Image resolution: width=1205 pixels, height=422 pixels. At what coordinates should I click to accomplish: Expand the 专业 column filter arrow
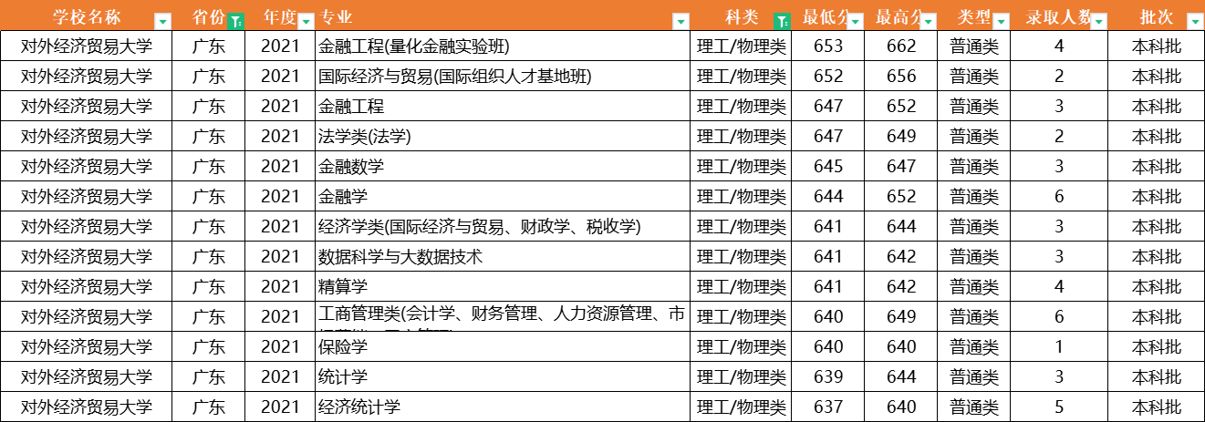tap(680, 21)
